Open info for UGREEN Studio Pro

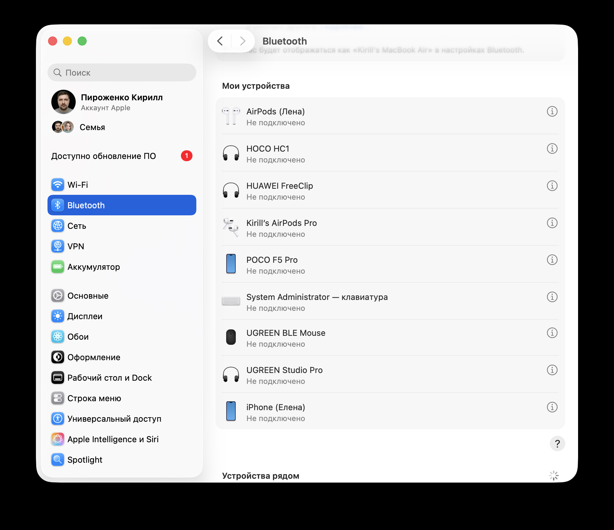(x=552, y=370)
